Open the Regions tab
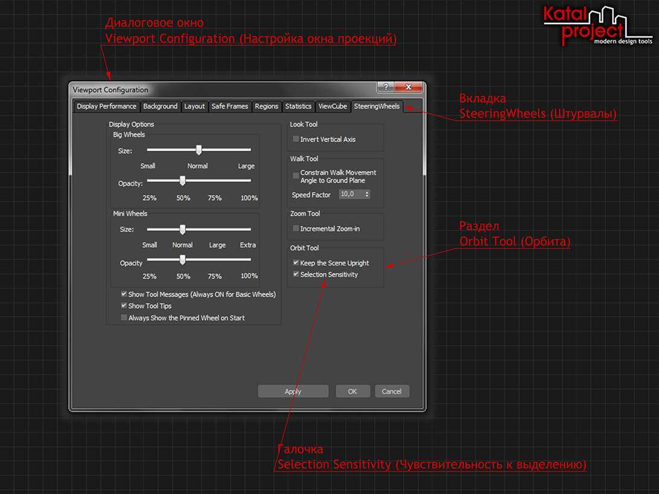This screenshot has height=494, width=659. pos(266,106)
